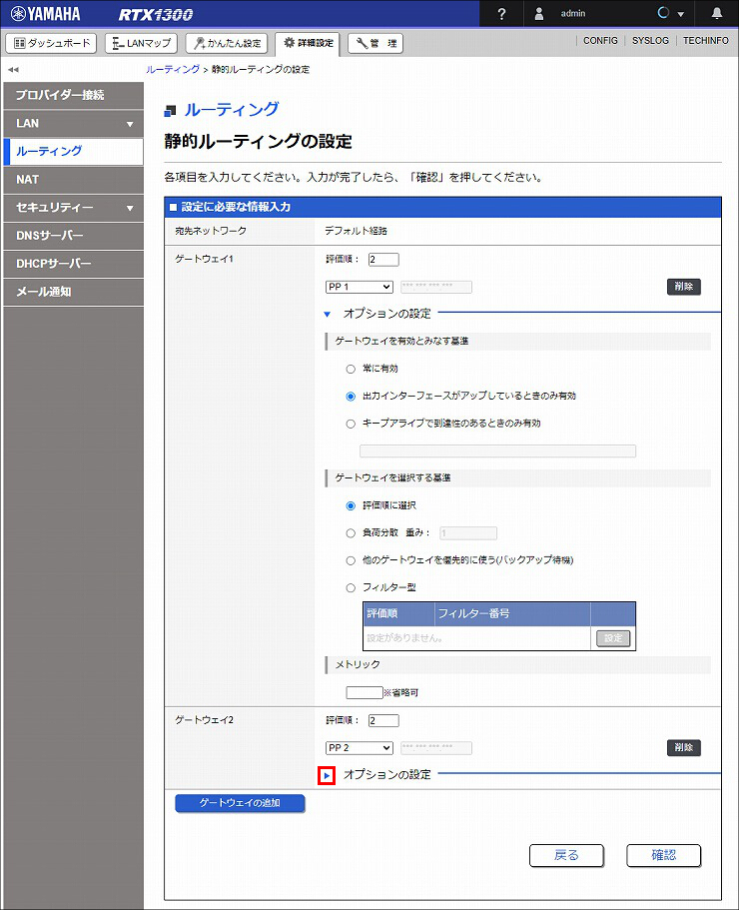Select 他のゲートウェイを優先的に使う radio button
This screenshot has height=910, width=739.
coord(351,560)
